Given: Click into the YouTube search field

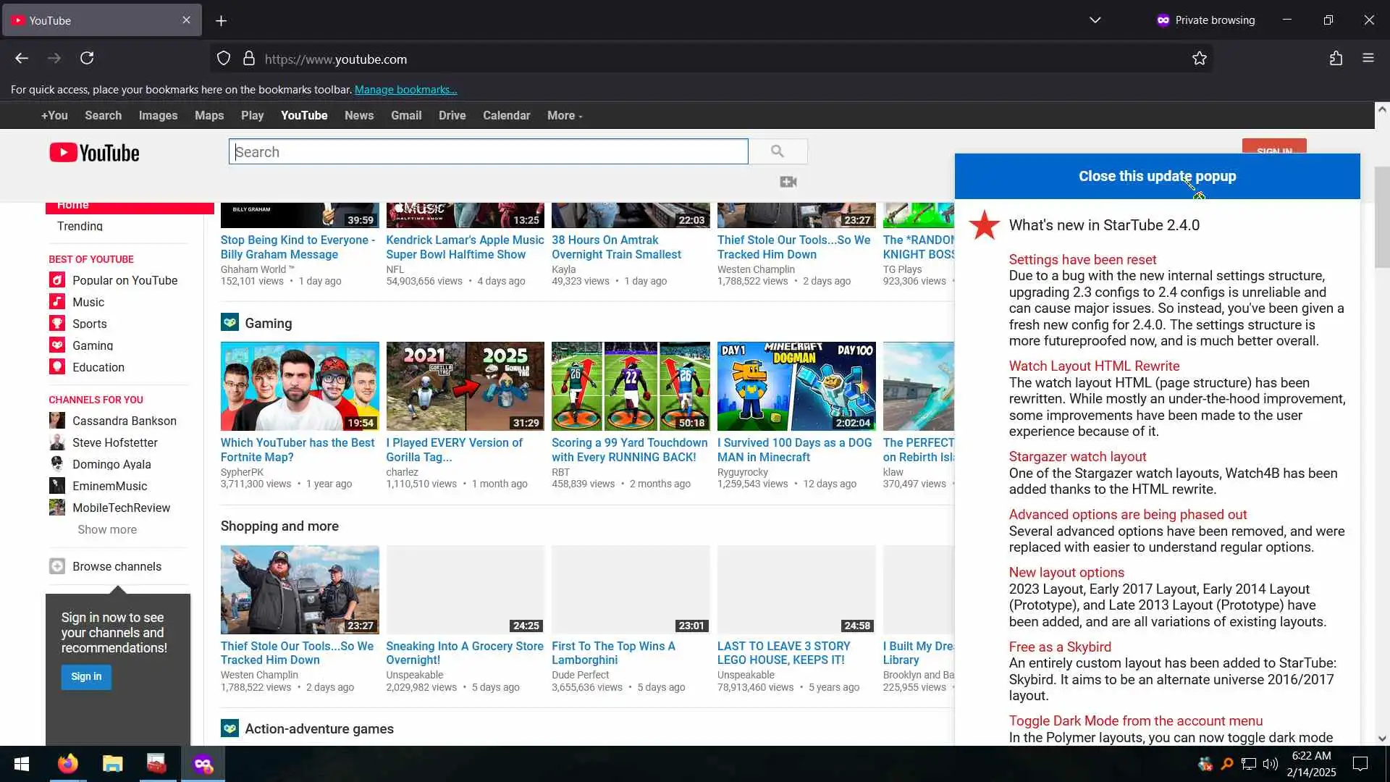Looking at the screenshot, I should tap(489, 152).
